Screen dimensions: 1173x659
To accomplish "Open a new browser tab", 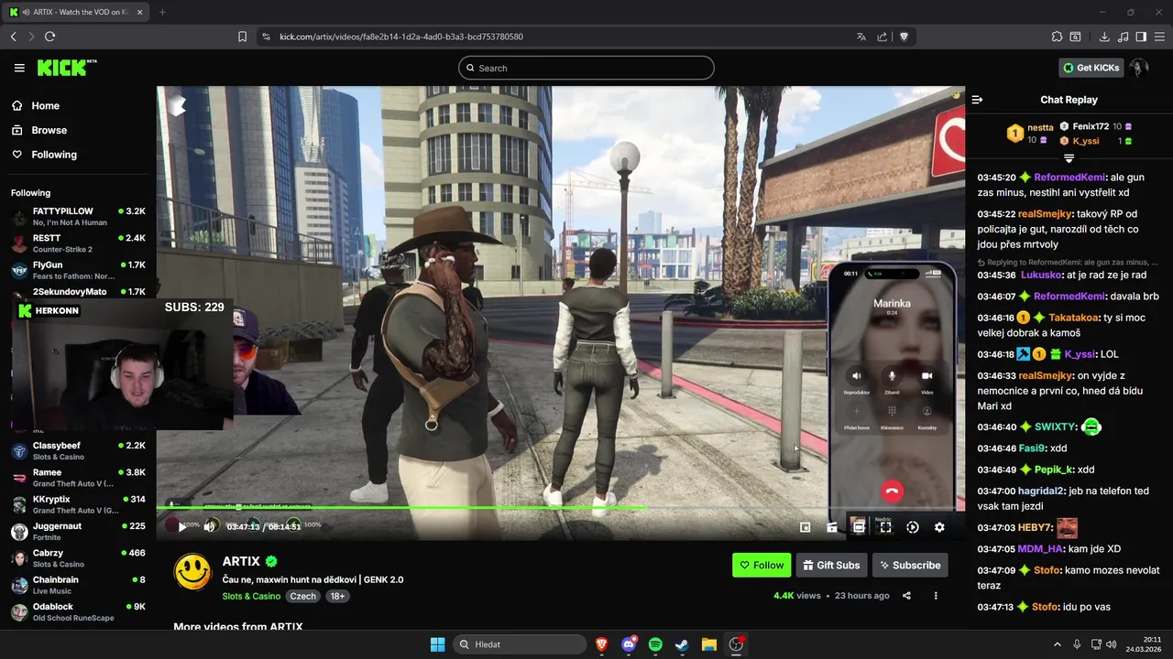I will [x=162, y=12].
